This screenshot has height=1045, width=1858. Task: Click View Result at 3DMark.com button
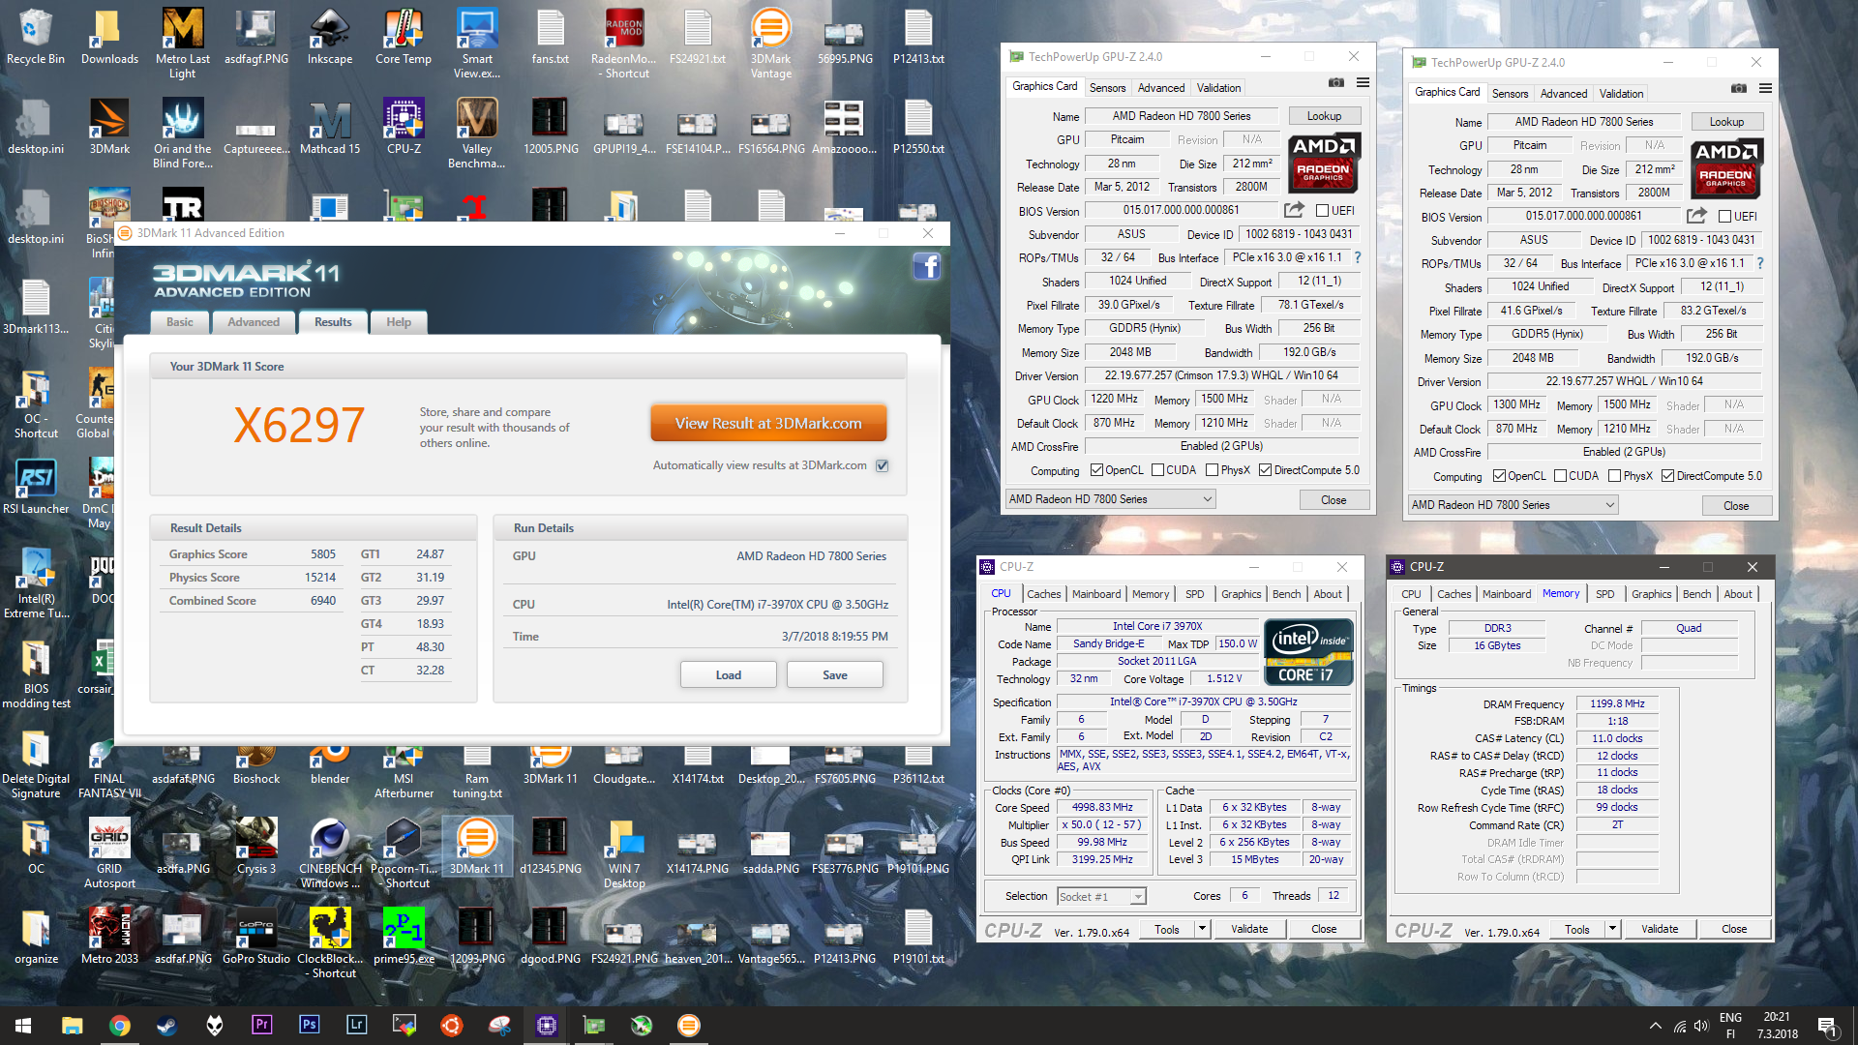pos(768,424)
